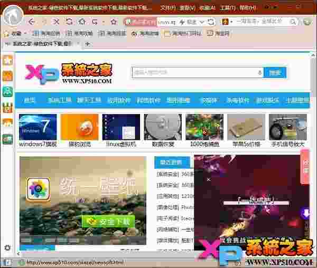Click the XP 系统之家 site logo
This screenshot has height=268, width=317.
[69, 74]
